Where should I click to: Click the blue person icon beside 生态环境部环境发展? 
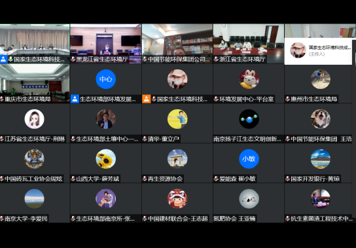75,99
